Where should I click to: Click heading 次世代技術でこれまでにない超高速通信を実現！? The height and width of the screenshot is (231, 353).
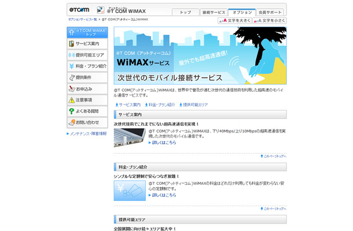156,124
